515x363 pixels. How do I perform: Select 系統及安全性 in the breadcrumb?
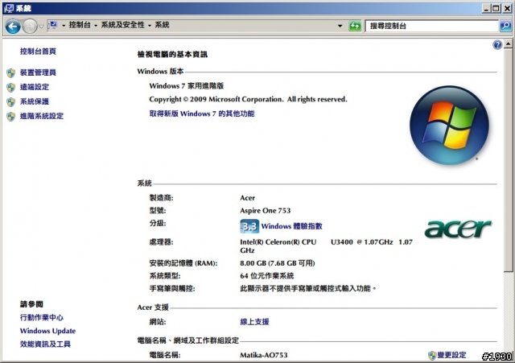coord(122,25)
